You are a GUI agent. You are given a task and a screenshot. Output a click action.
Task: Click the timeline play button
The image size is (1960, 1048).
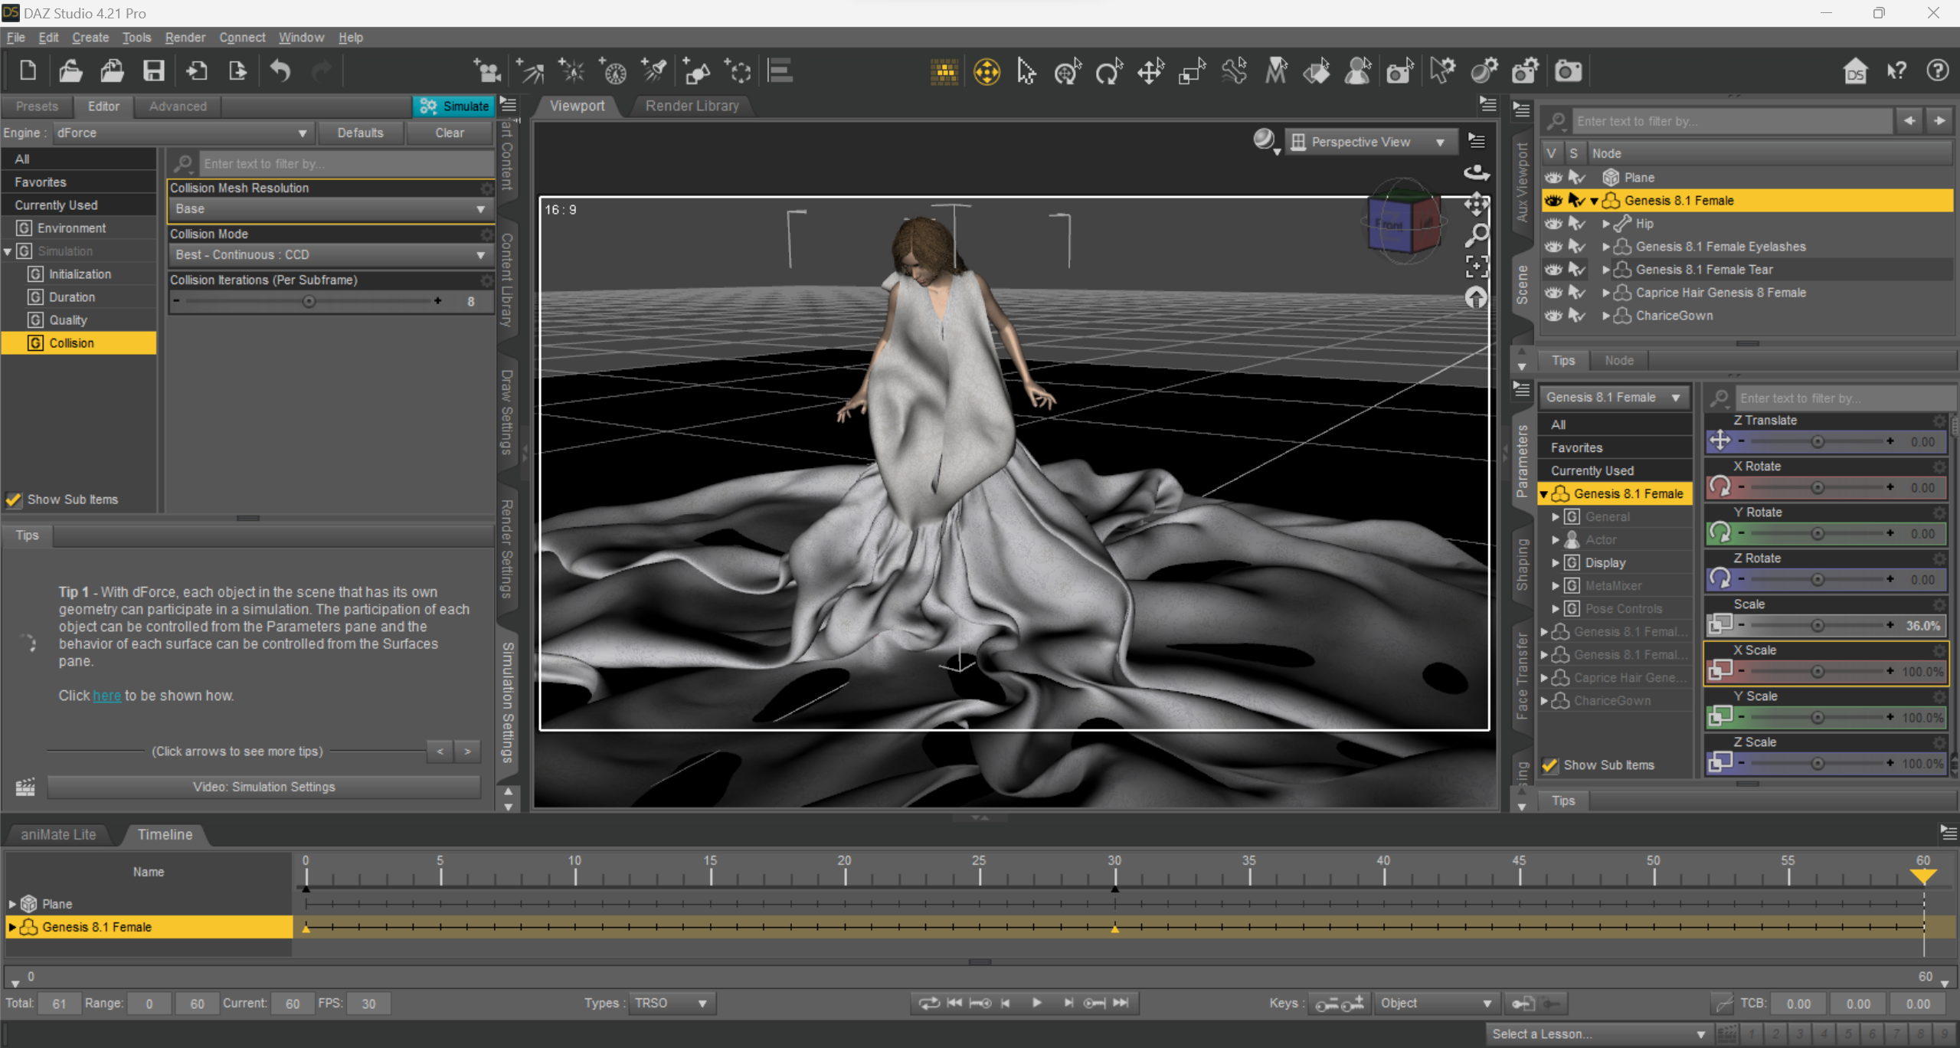[x=1036, y=1004]
